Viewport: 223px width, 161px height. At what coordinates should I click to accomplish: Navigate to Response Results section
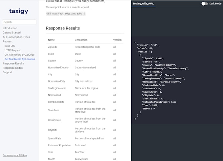click(x=13, y=63)
